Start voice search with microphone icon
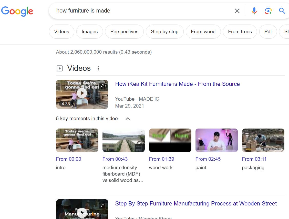This screenshot has height=219, width=289. (254, 11)
